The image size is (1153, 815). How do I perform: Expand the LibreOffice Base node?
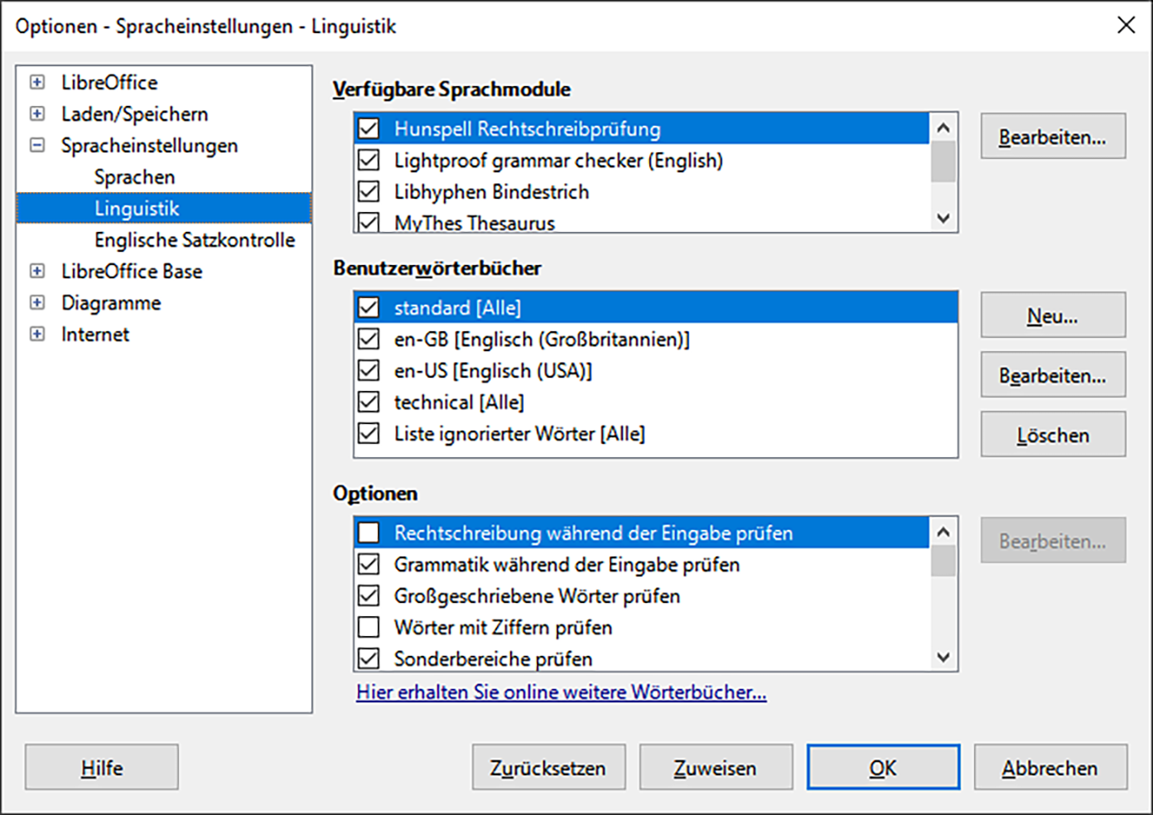tap(37, 271)
